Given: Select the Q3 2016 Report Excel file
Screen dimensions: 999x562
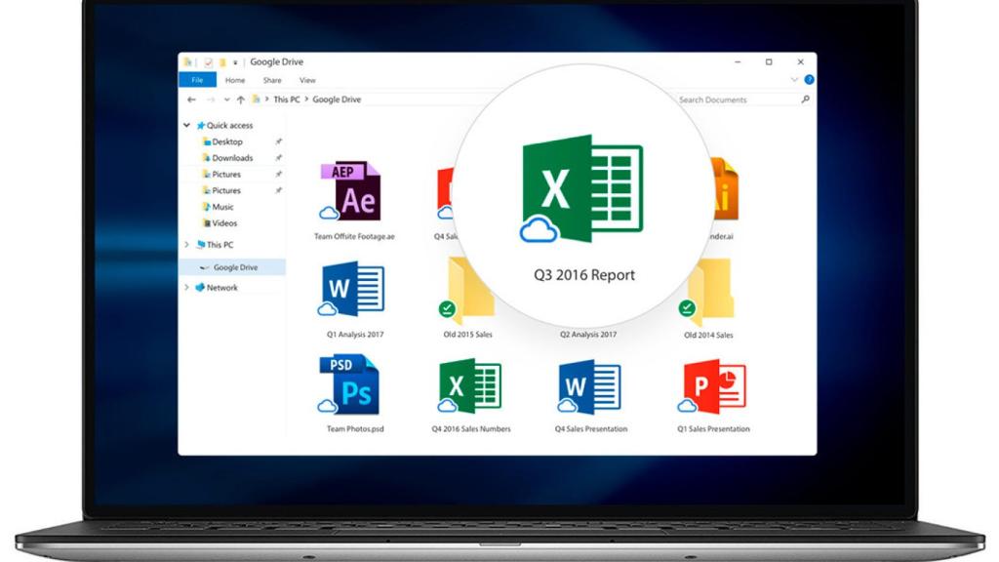Looking at the screenshot, I should 580,190.
